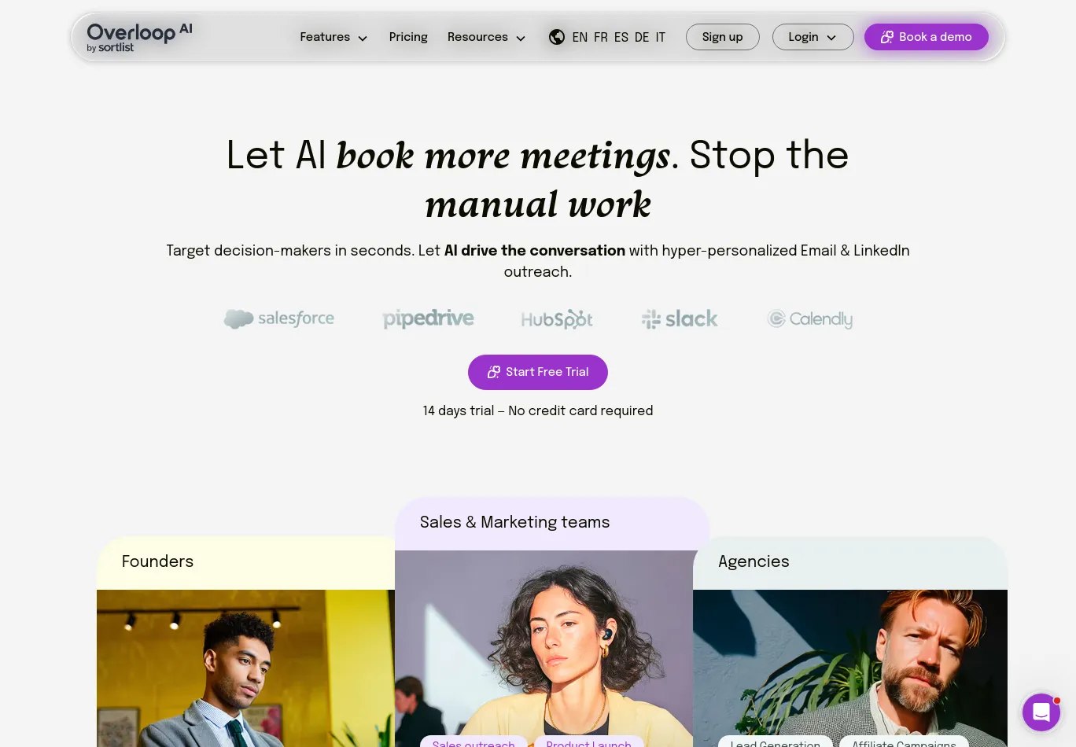The width and height of the screenshot is (1076, 747).
Task: Expand the Resources dropdown menu
Action: tap(486, 37)
